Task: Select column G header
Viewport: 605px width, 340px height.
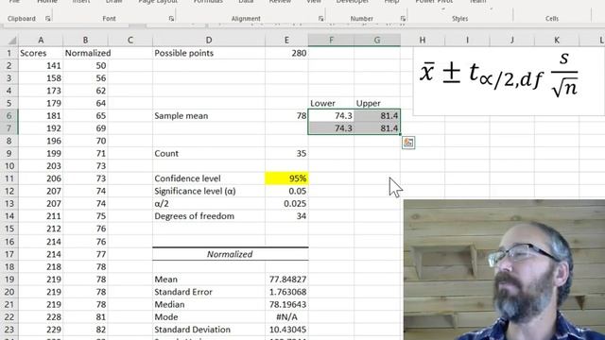Action: (x=377, y=40)
